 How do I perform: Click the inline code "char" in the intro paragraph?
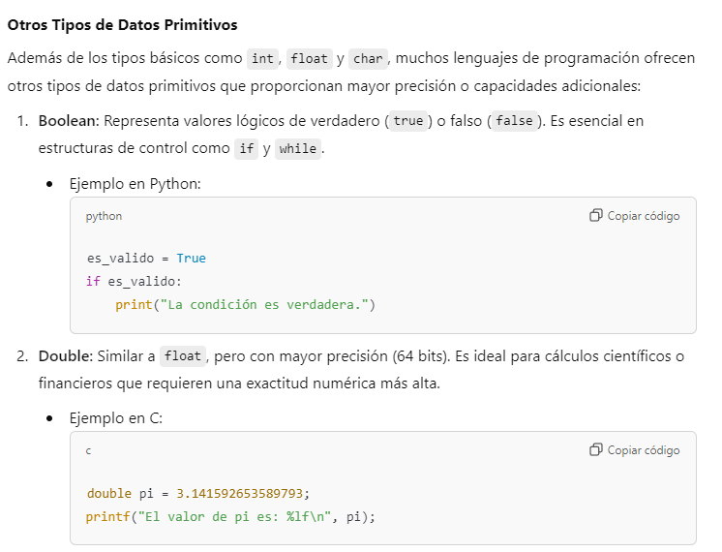368,58
